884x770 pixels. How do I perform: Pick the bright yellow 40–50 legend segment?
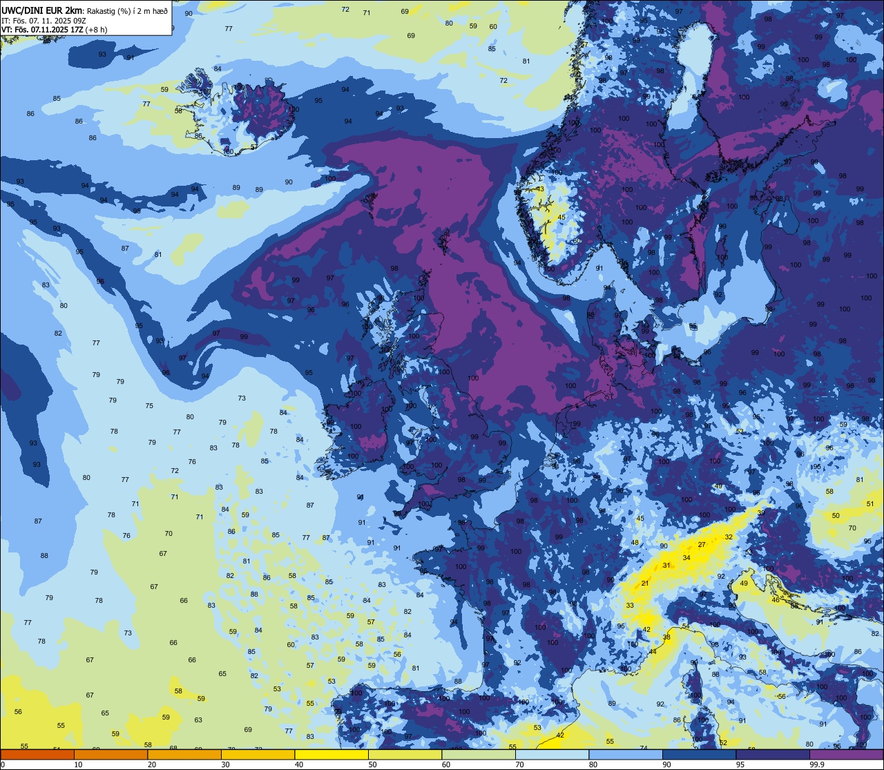click(x=331, y=755)
